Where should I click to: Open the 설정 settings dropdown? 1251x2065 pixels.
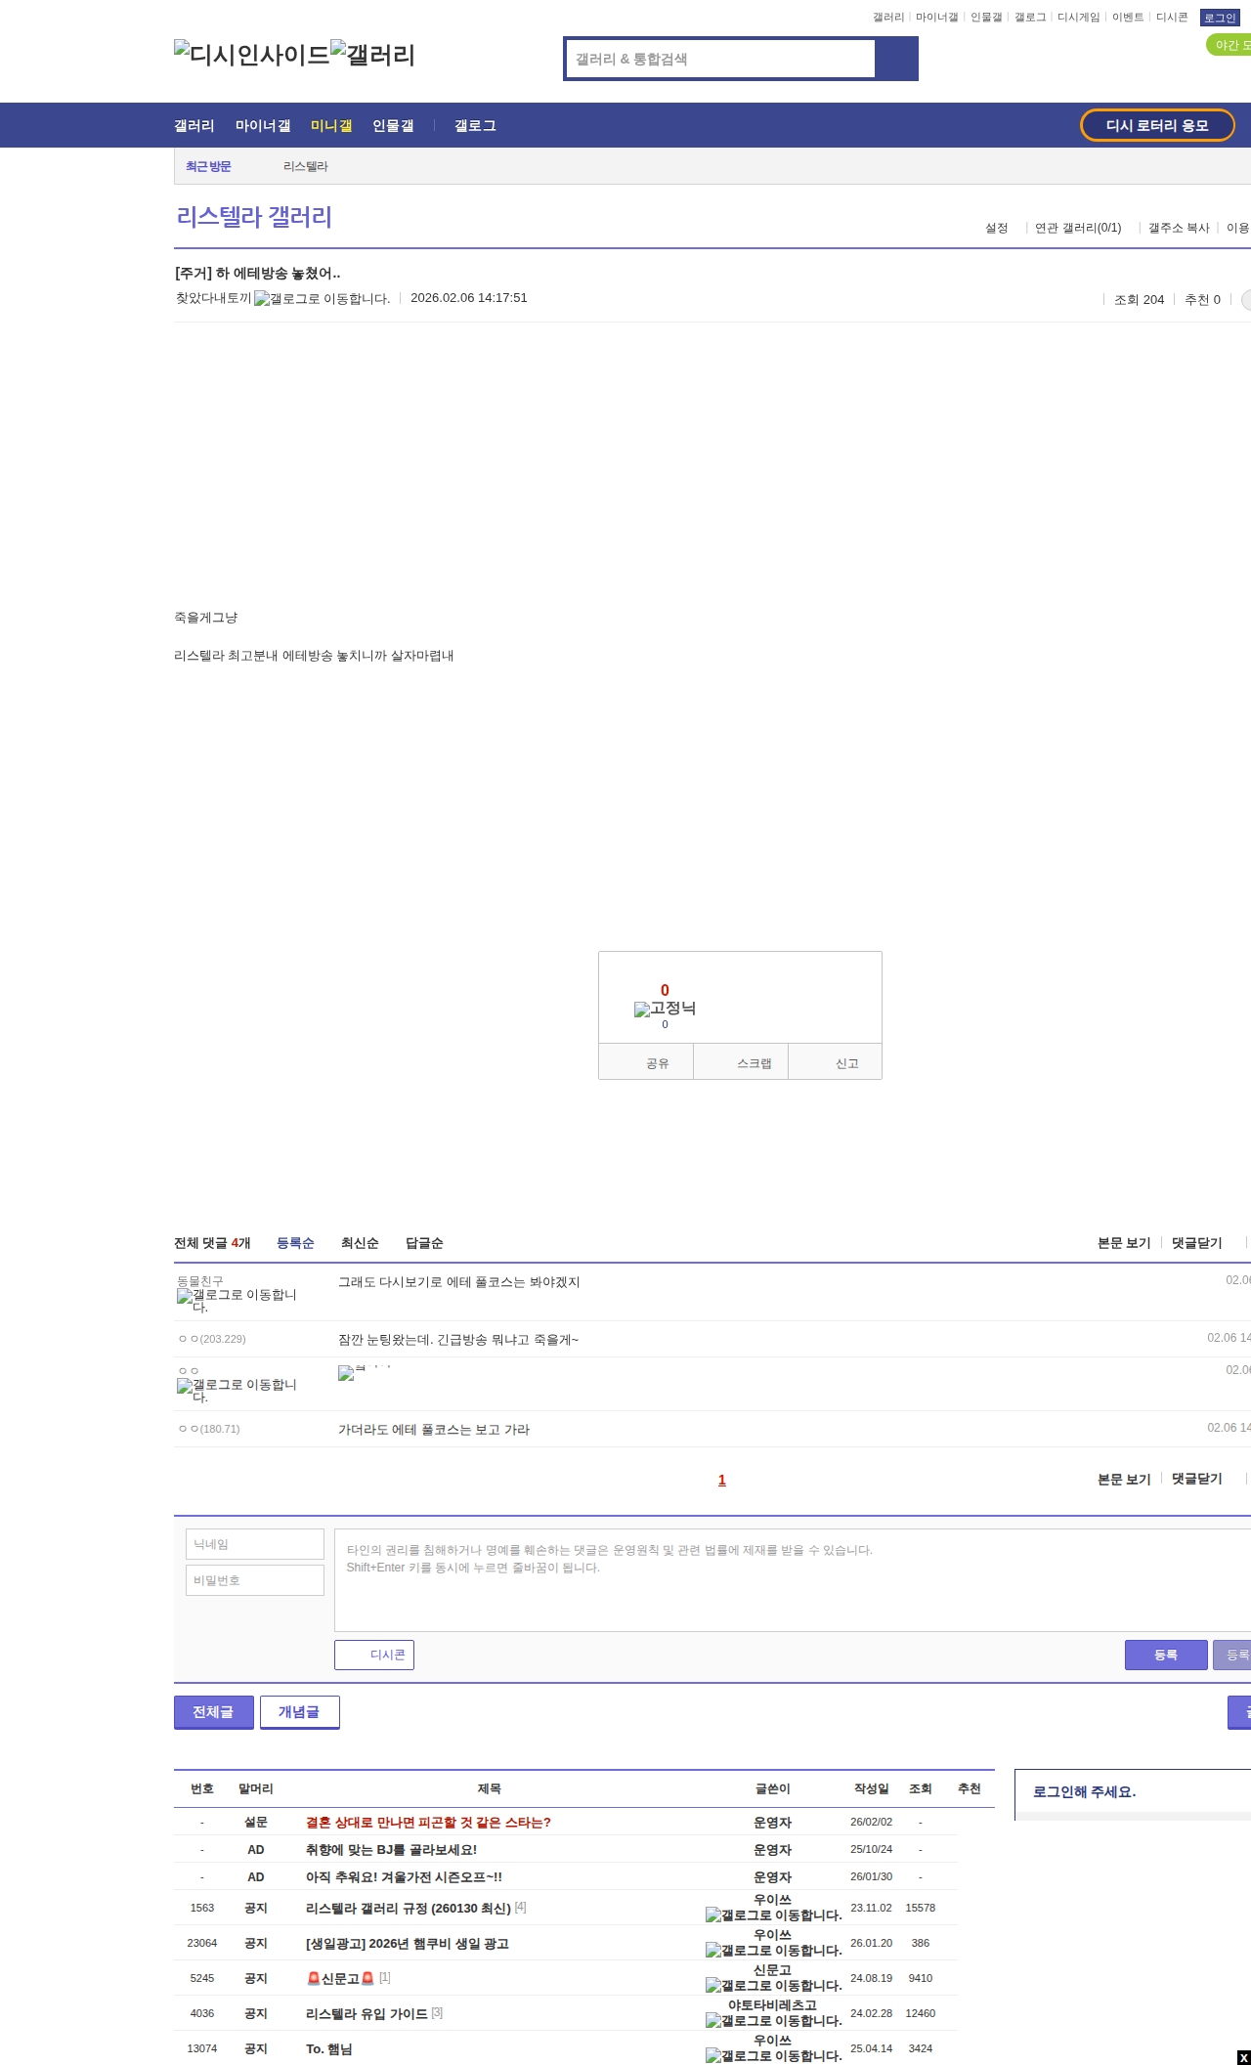click(996, 228)
